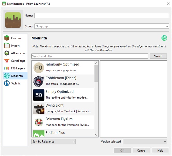Click the Prism Launcher title bar icon
Viewport: 172px width, 156px height.
4,4
